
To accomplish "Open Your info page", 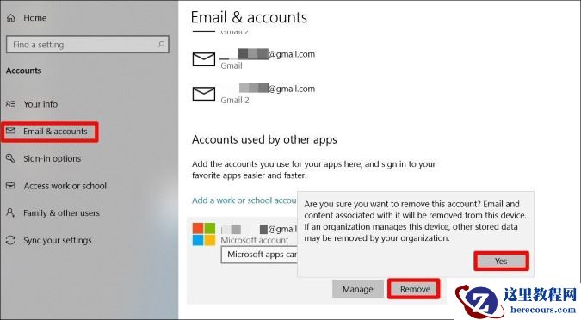I will click(40, 104).
